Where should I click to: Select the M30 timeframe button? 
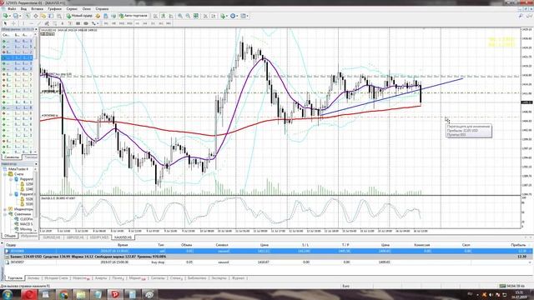pyautogui.click(x=129, y=23)
